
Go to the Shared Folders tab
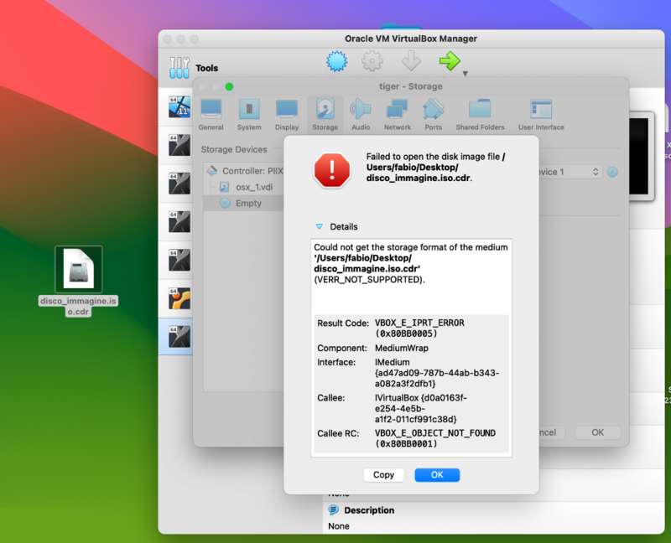click(x=480, y=115)
